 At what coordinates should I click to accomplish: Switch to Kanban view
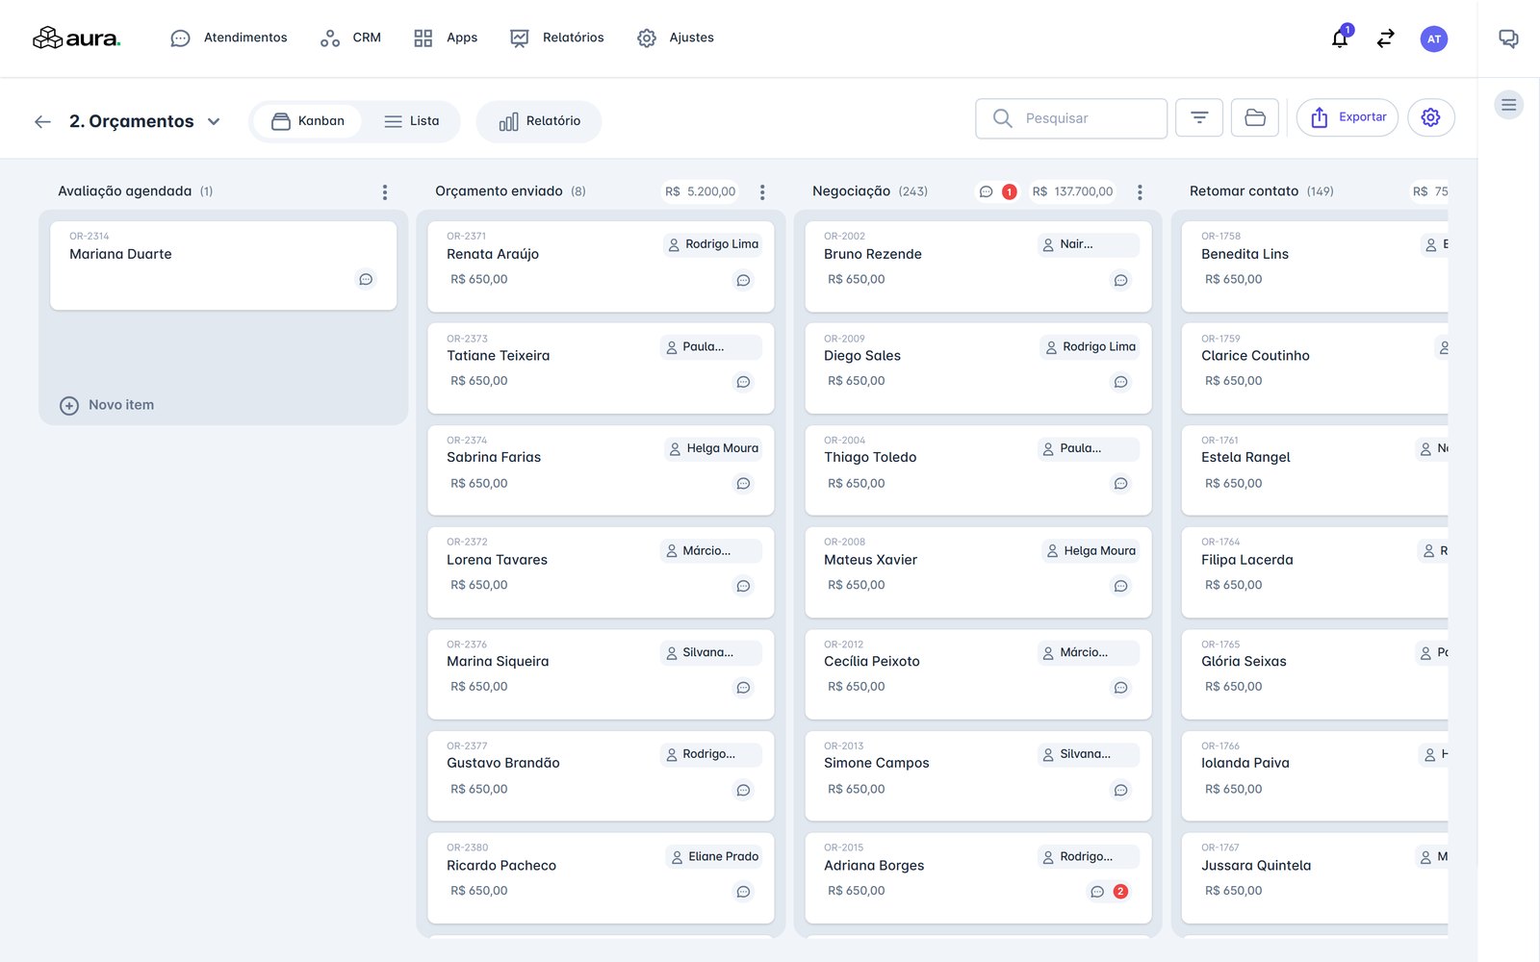pyautogui.click(x=308, y=121)
